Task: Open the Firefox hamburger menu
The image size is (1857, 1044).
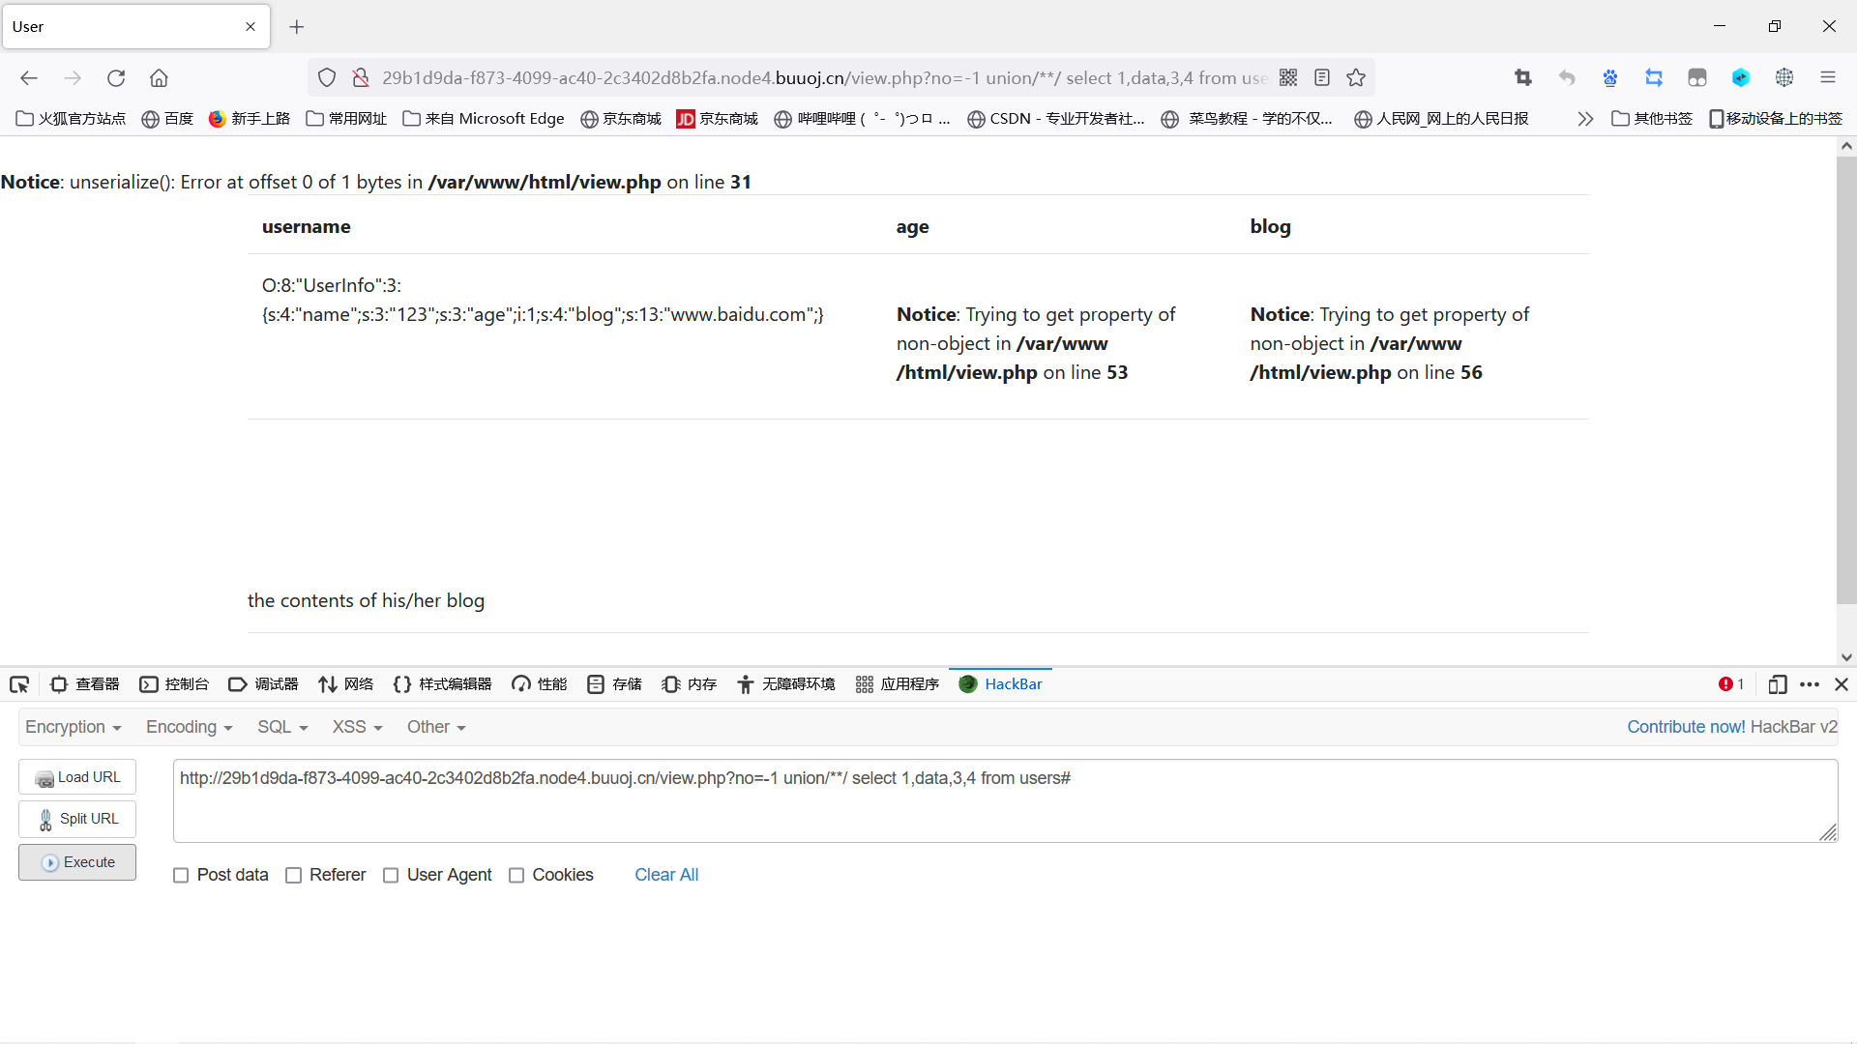Action: [x=1827, y=78]
